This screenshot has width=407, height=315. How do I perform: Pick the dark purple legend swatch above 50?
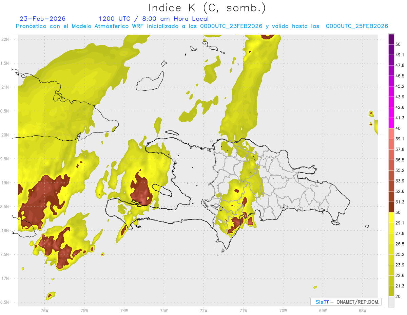point(391,39)
